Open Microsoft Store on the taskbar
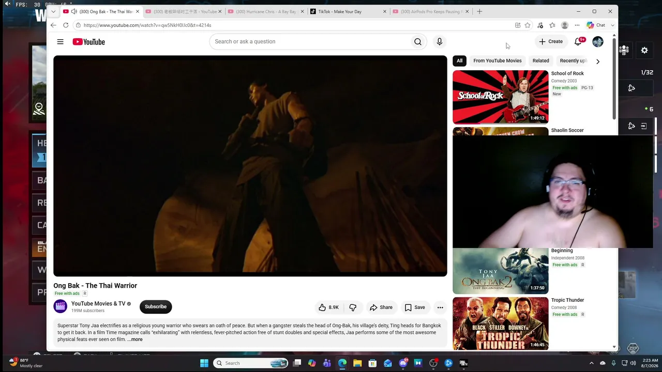This screenshot has height=372, width=662. 372,363
